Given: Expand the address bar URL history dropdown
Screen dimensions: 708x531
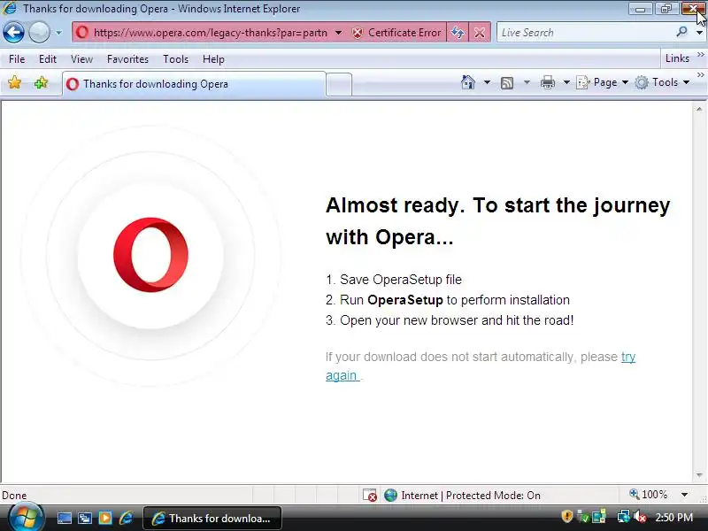Looking at the screenshot, I should click(x=338, y=33).
